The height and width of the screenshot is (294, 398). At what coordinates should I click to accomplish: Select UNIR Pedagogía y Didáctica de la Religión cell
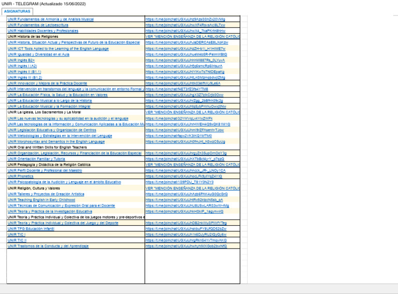[x=76, y=165]
